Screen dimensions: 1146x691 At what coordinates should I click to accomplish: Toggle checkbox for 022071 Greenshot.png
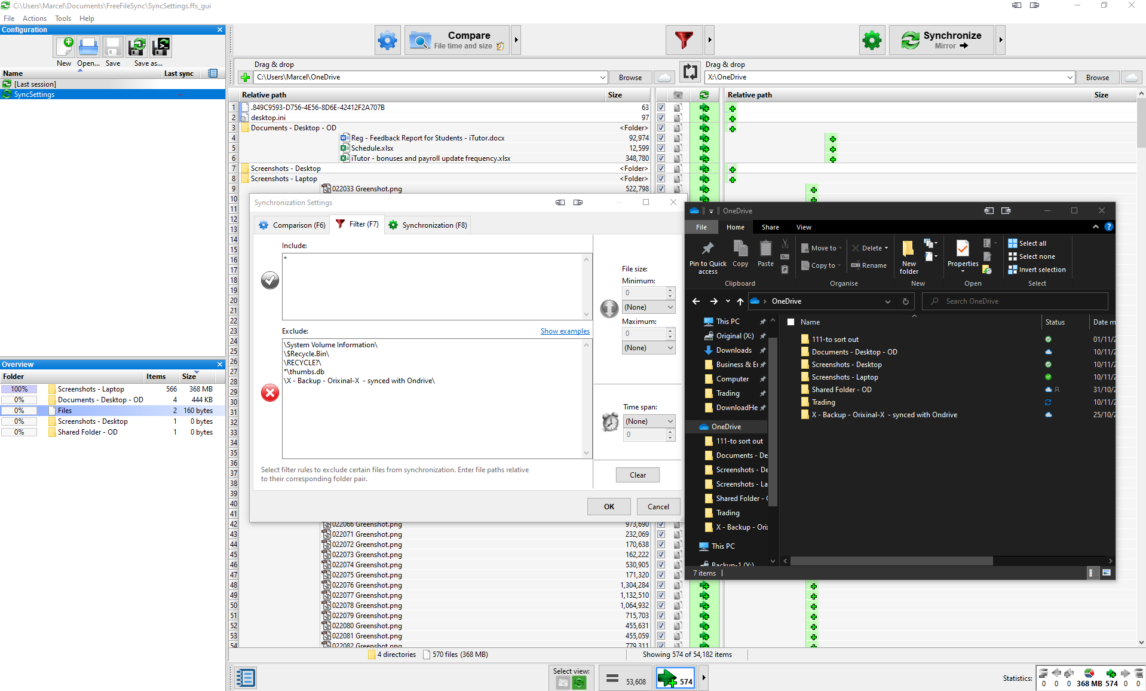coord(661,534)
